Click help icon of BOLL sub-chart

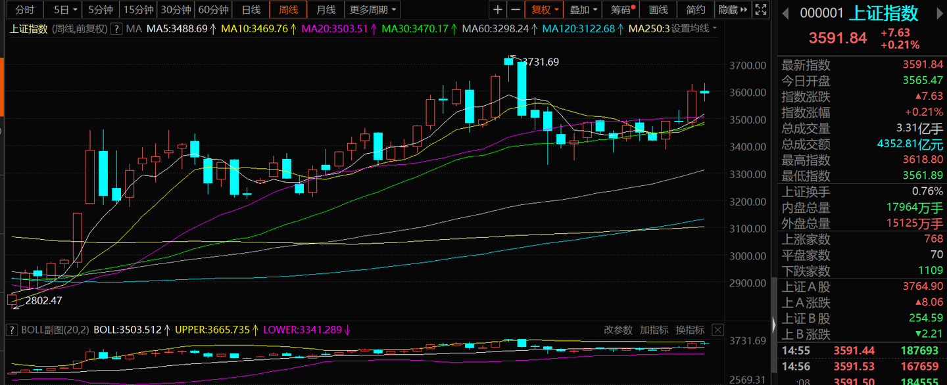click(x=11, y=330)
